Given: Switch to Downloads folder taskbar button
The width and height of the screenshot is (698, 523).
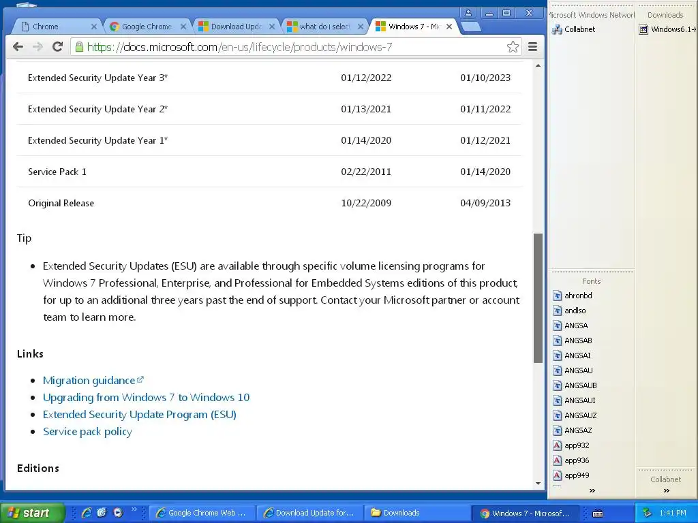Looking at the screenshot, I should click(x=417, y=513).
